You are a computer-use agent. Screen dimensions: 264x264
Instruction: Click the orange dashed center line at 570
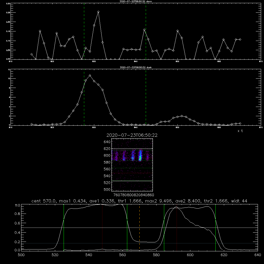point(139,228)
